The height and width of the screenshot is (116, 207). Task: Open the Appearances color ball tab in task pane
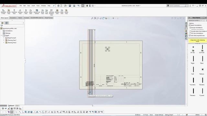point(186,34)
